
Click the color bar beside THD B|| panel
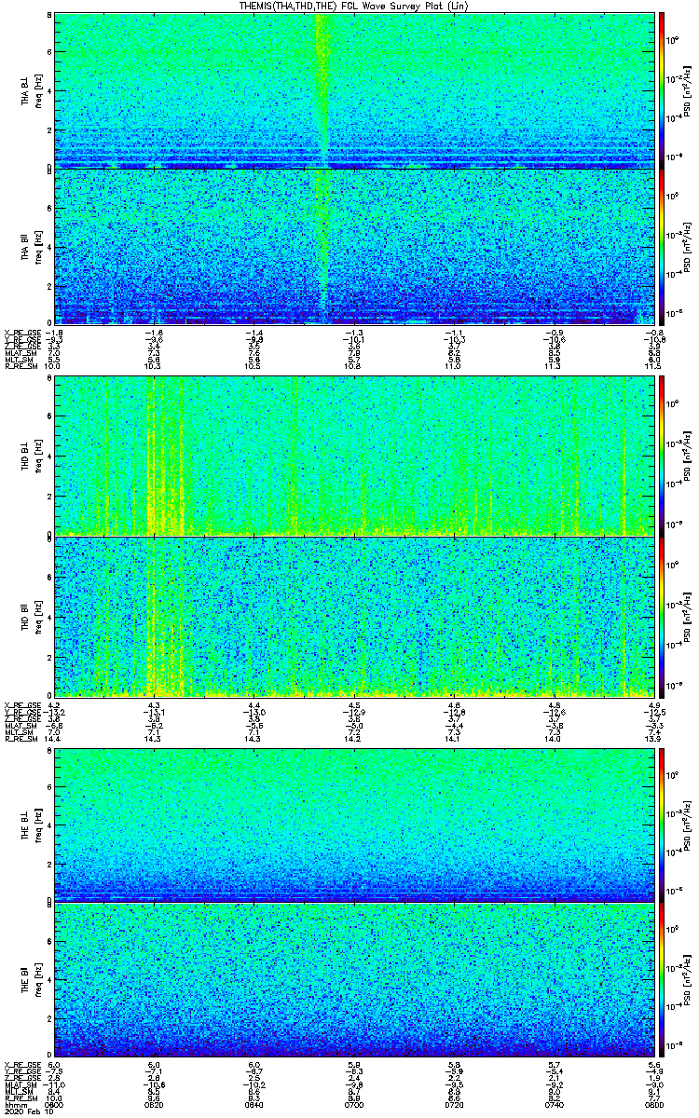pos(662,617)
